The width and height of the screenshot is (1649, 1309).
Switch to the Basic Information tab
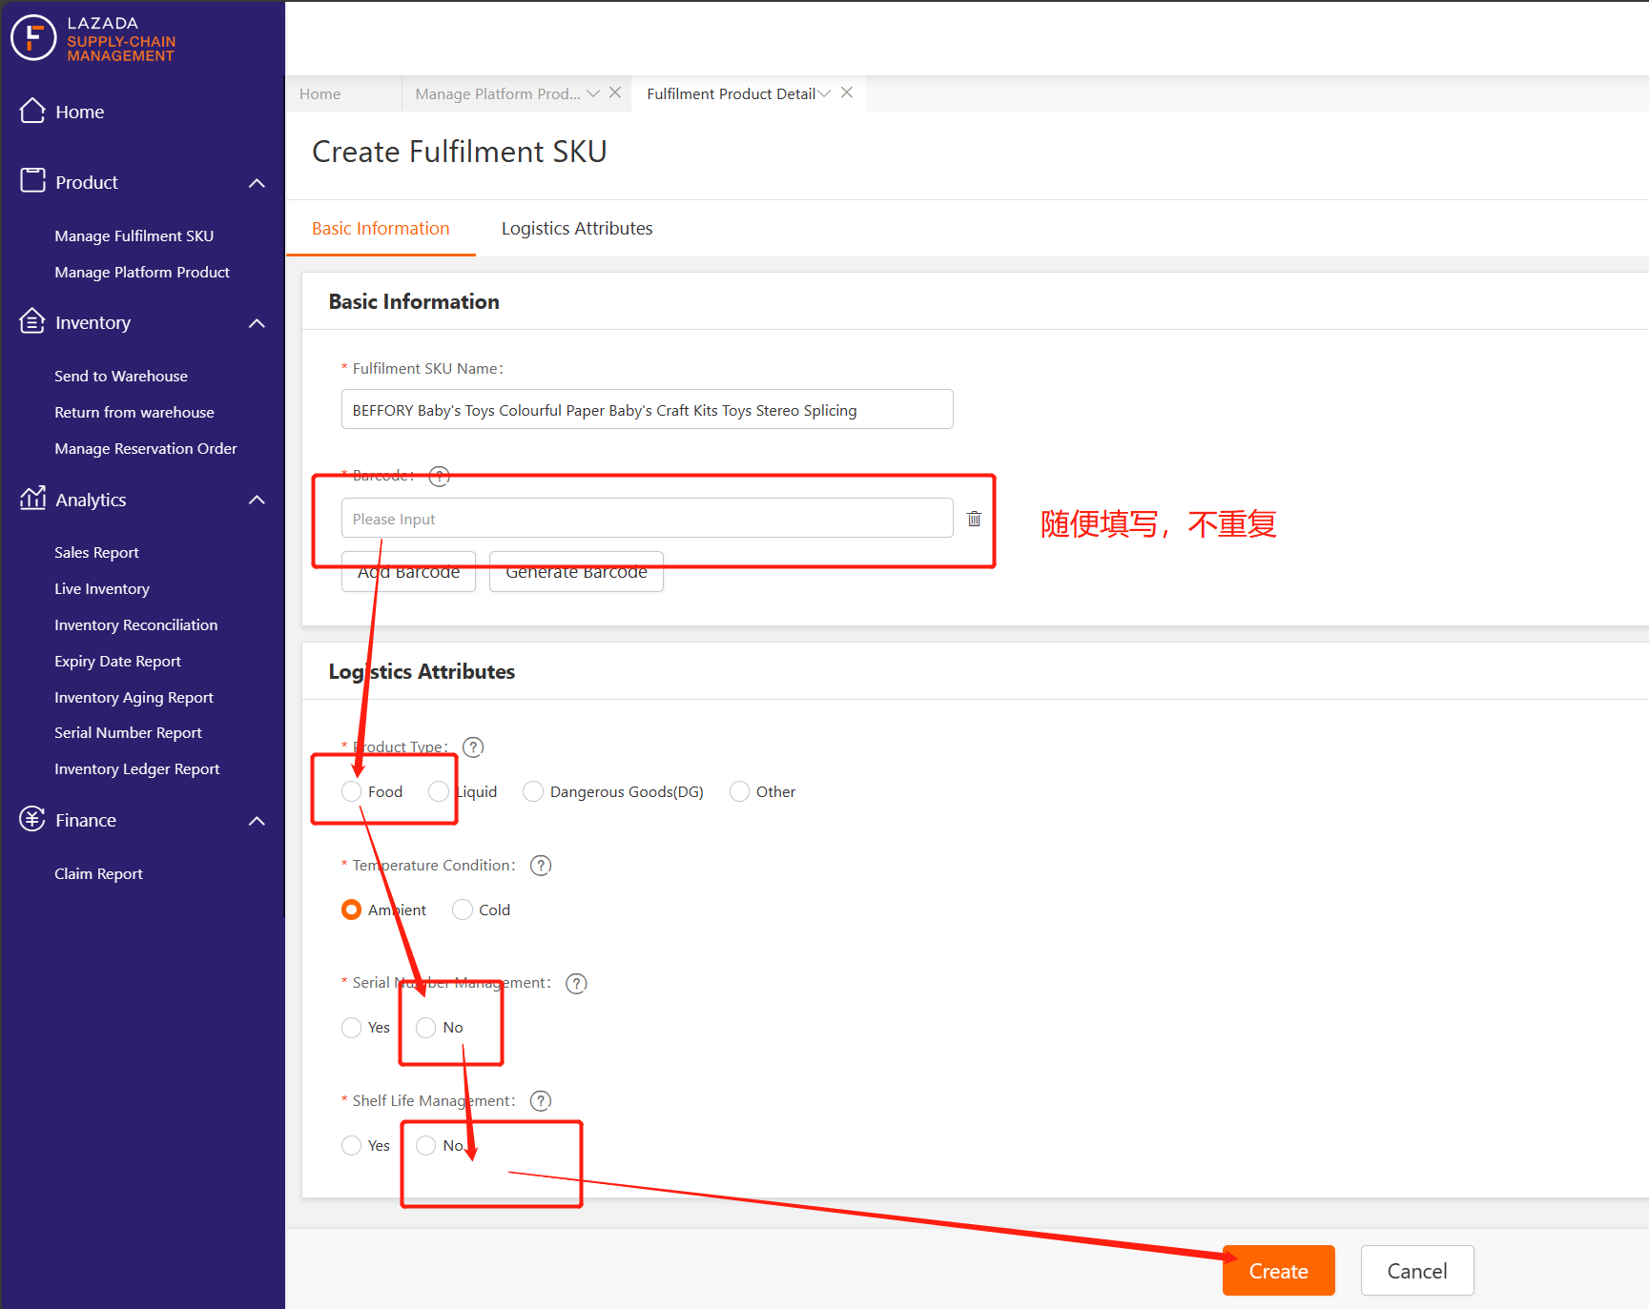pos(381,229)
